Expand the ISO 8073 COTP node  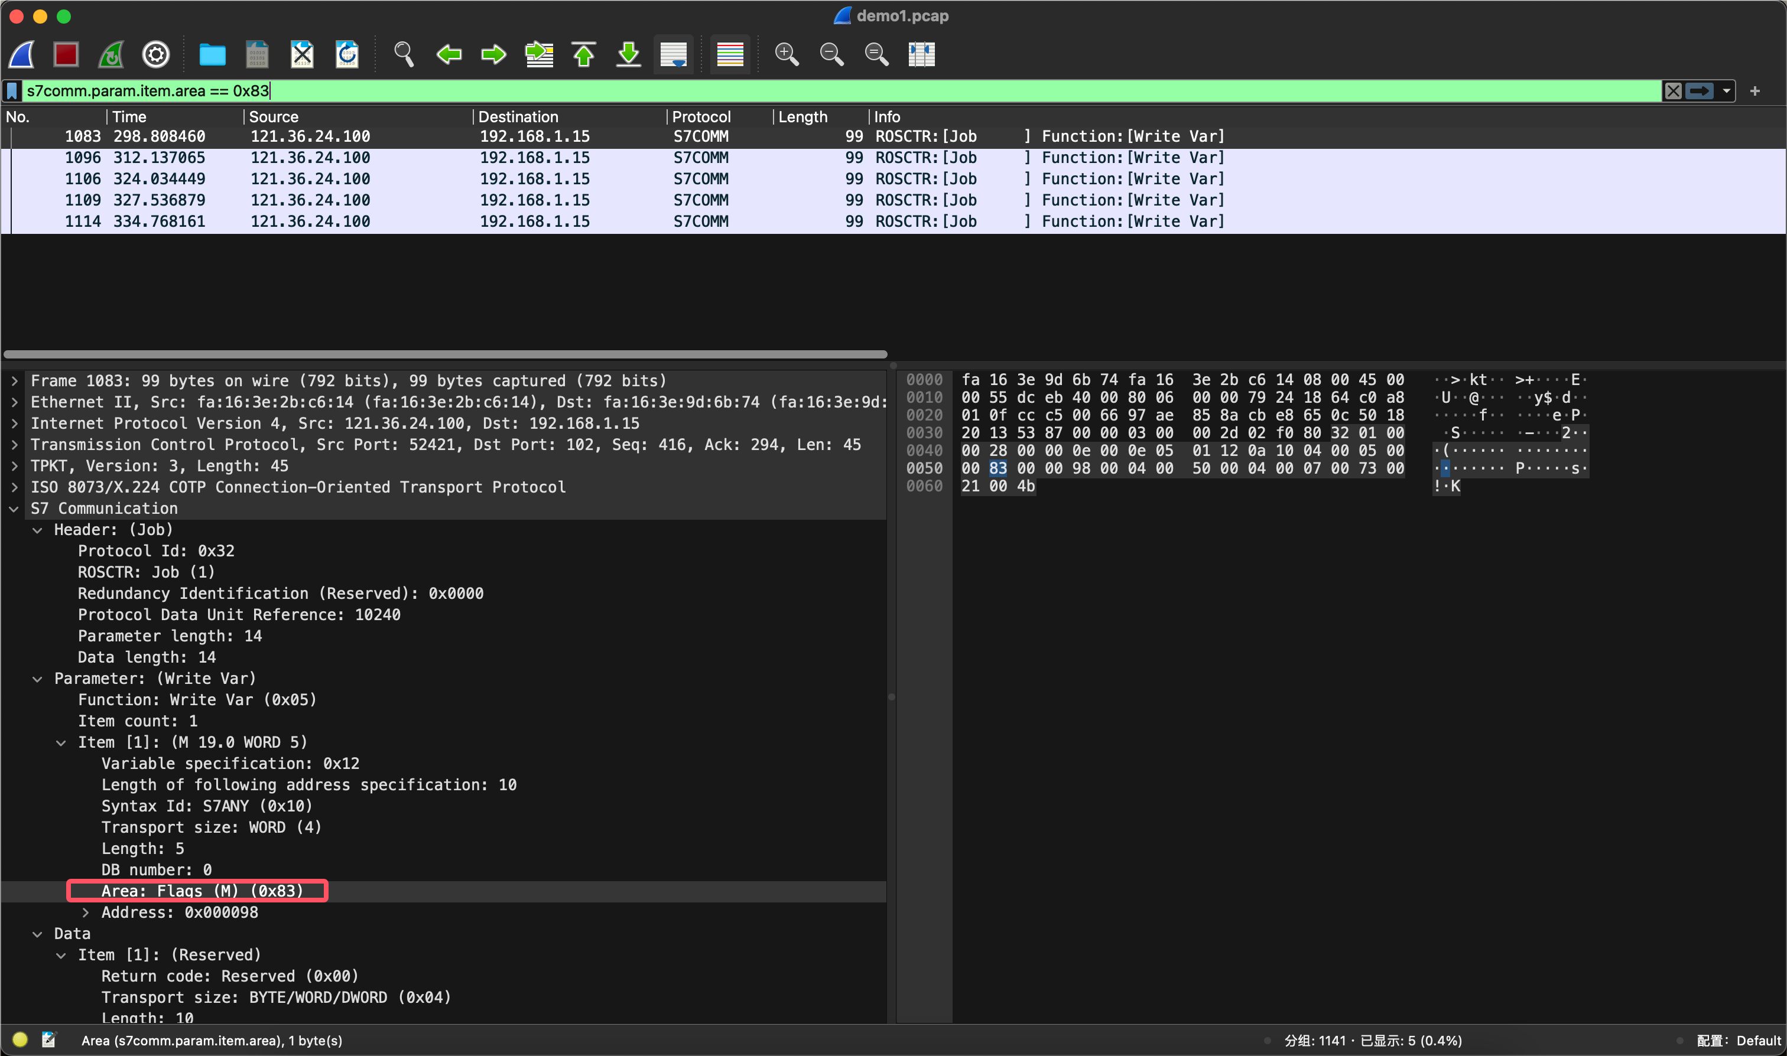(14, 488)
